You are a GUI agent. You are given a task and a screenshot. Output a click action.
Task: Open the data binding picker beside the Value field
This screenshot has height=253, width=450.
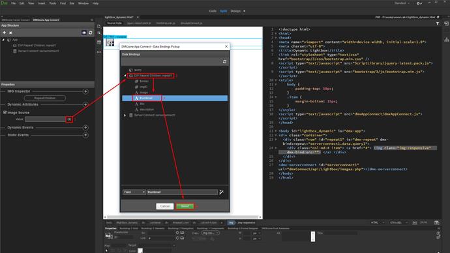coord(69,119)
